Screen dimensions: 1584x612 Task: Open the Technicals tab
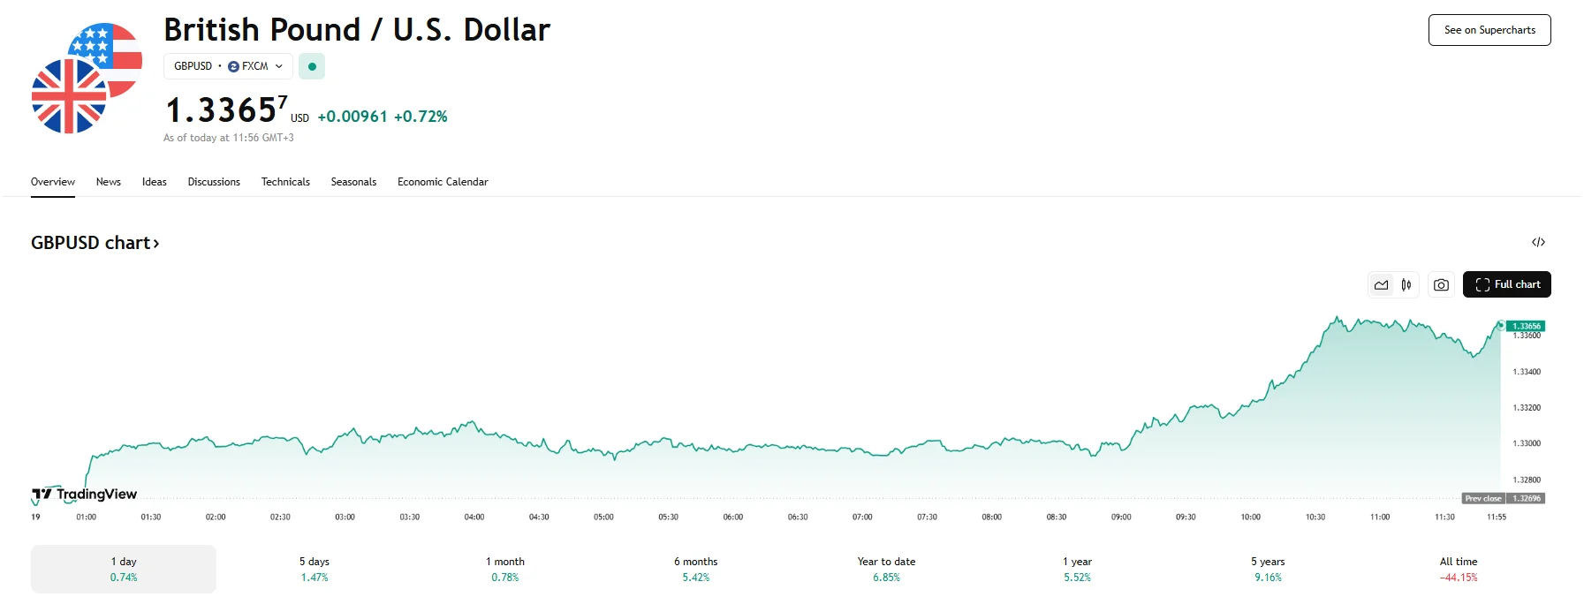pyautogui.click(x=285, y=182)
